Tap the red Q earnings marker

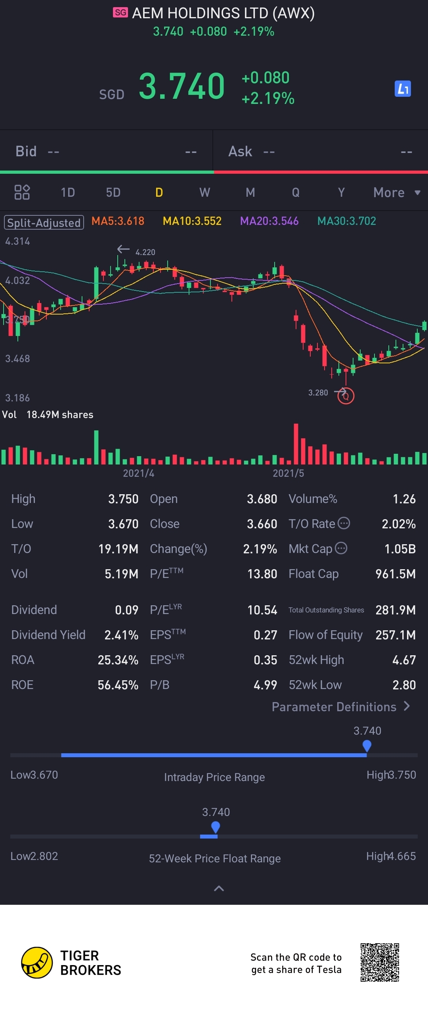pos(346,396)
